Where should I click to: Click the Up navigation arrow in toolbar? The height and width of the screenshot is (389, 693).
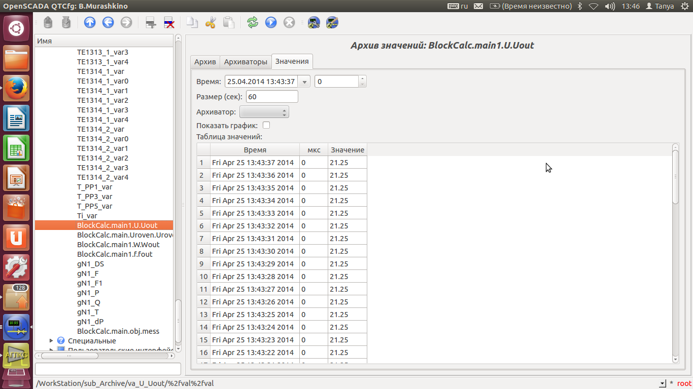point(90,22)
